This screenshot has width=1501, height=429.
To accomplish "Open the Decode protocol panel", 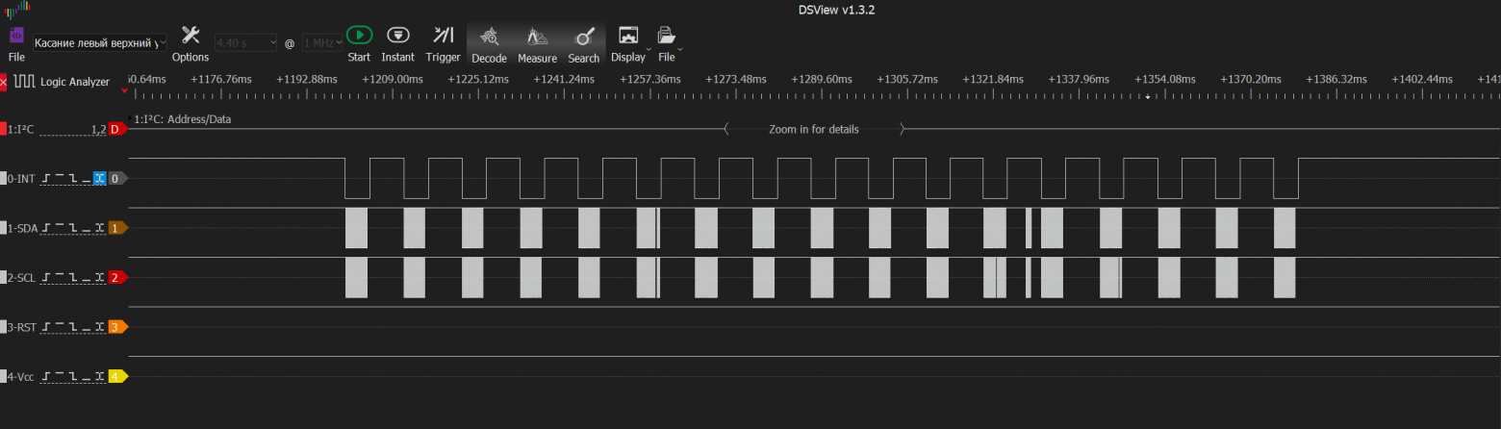I will (489, 38).
